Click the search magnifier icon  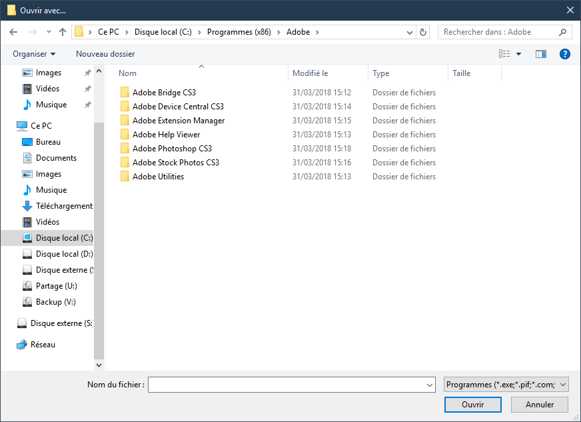click(x=562, y=32)
